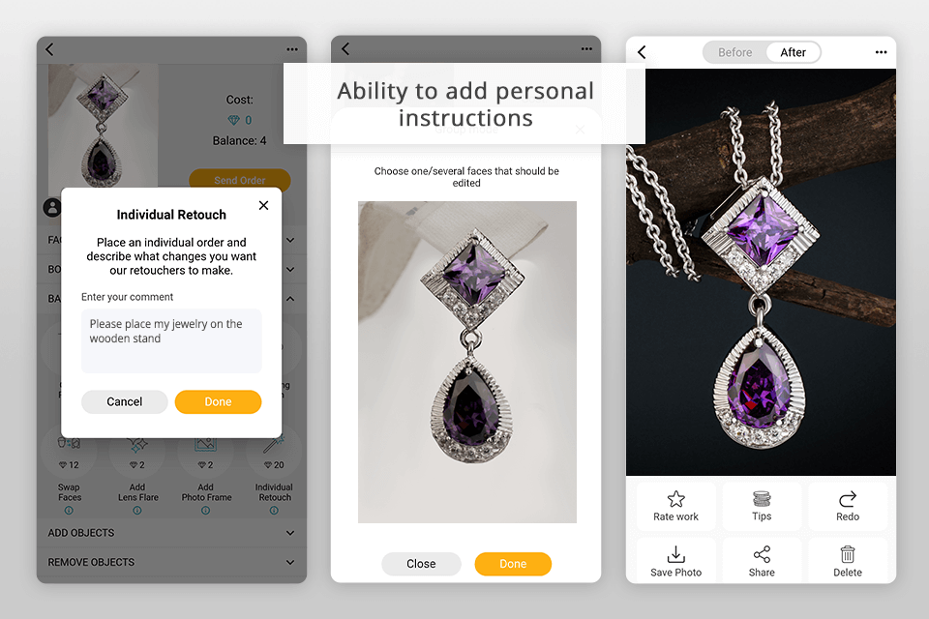Viewport: 929px width, 619px height.
Task: Save Photo using the download icon
Action: [x=675, y=554]
